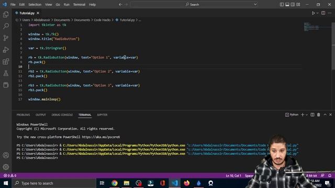The height and width of the screenshot is (188, 335).
Task: Open the new terminal launch profile dropdown
Action: point(307,115)
